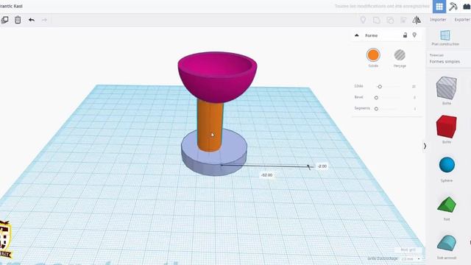Click the Importer button
The width and height of the screenshot is (471, 265).
point(438,20)
